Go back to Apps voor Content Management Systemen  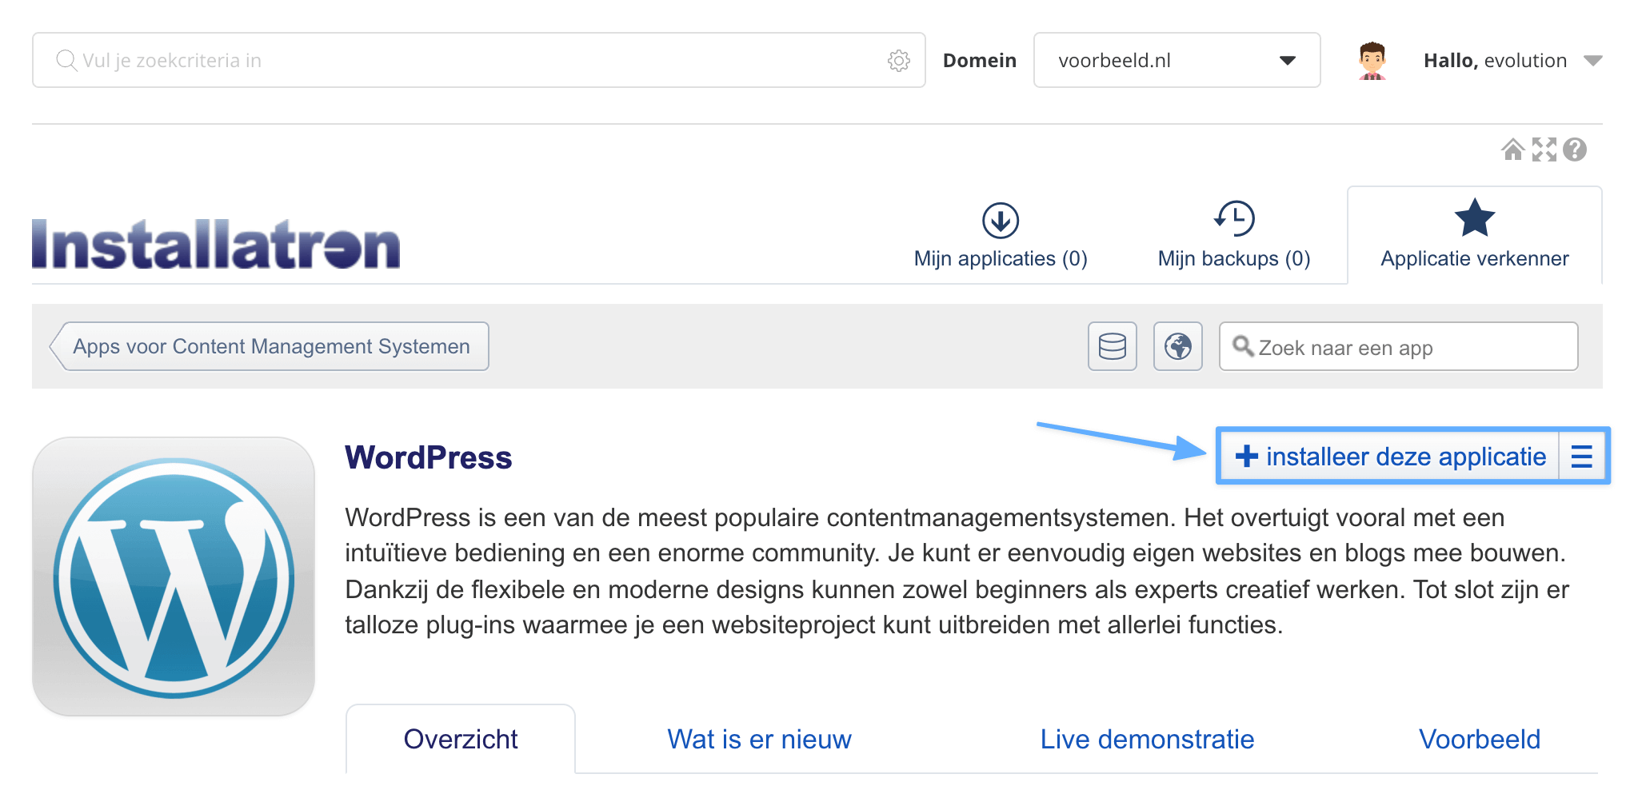270,346
